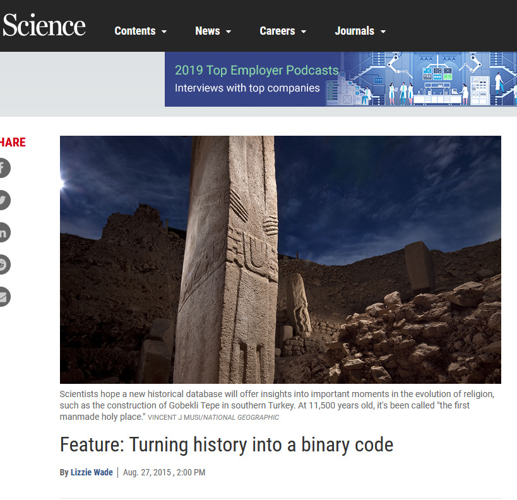Click the Gobekli Tepe article photo
Screen dimensions: 517x500
pos(280,259)
